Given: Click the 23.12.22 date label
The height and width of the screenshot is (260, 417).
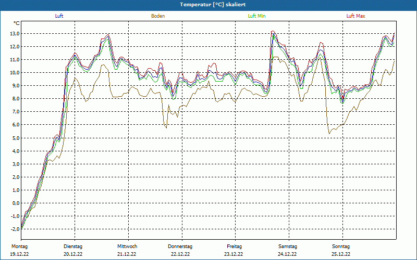Looking at the screenshot, I should [234, 254].
